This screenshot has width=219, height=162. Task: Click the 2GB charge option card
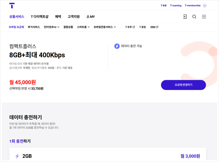pyautogui.click(x=108, y=154)
